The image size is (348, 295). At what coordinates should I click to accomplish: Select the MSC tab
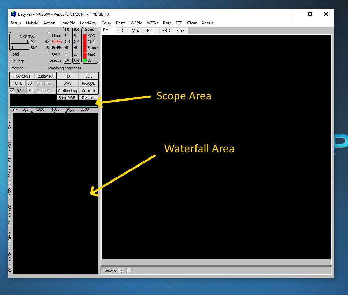point(165,31)
